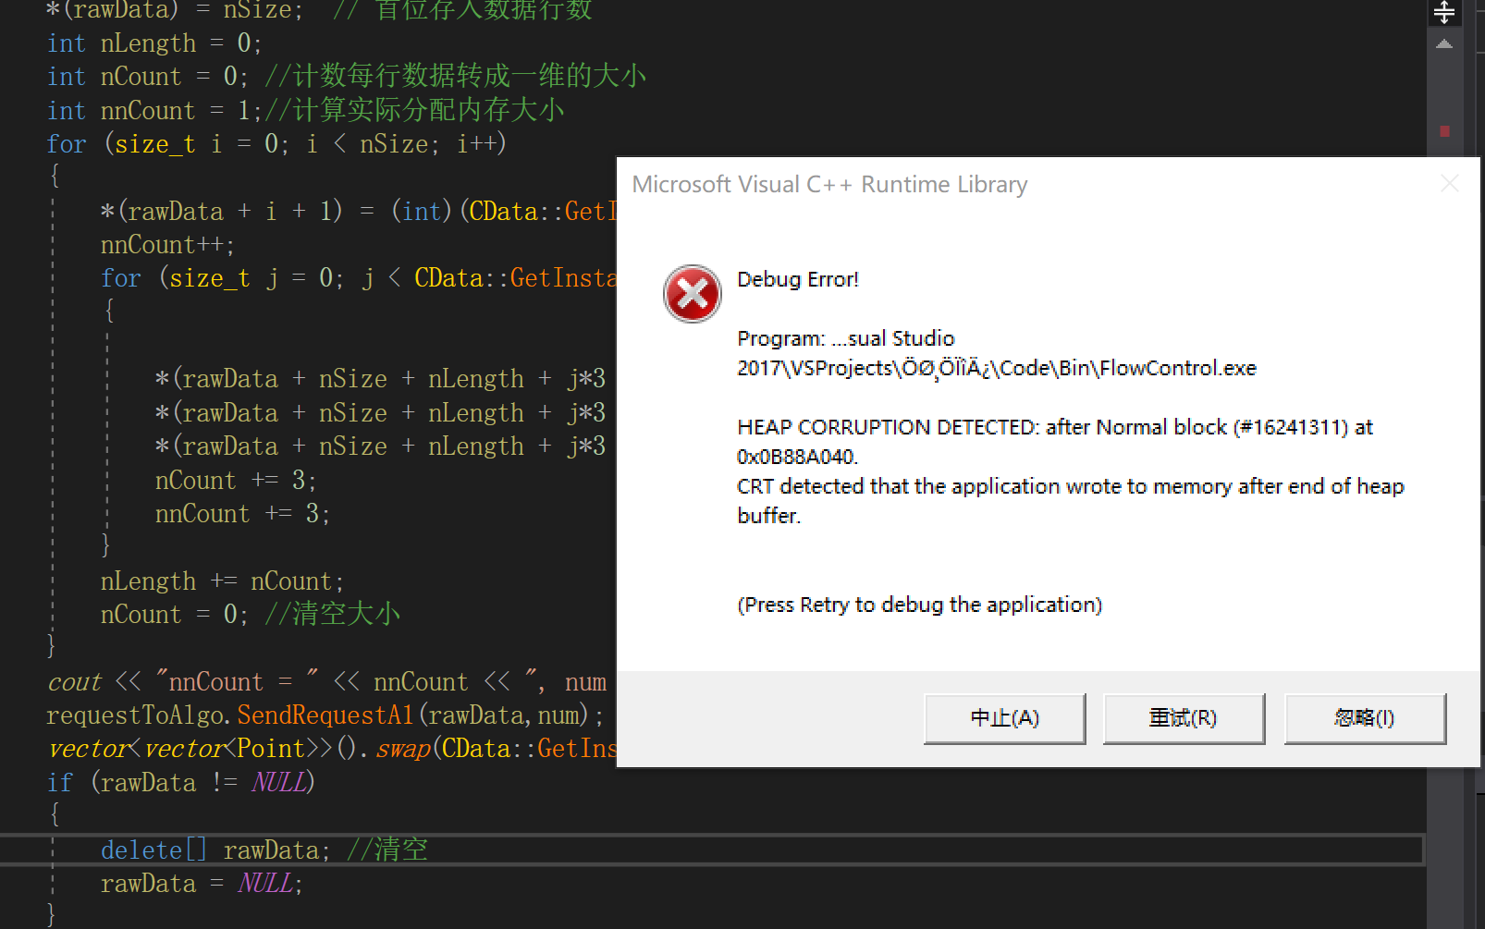The image size is (1485, 929).
Task: Click inside the if (rawData != NULL) condition
Action: pyautogui.click(x=202, y=782)
